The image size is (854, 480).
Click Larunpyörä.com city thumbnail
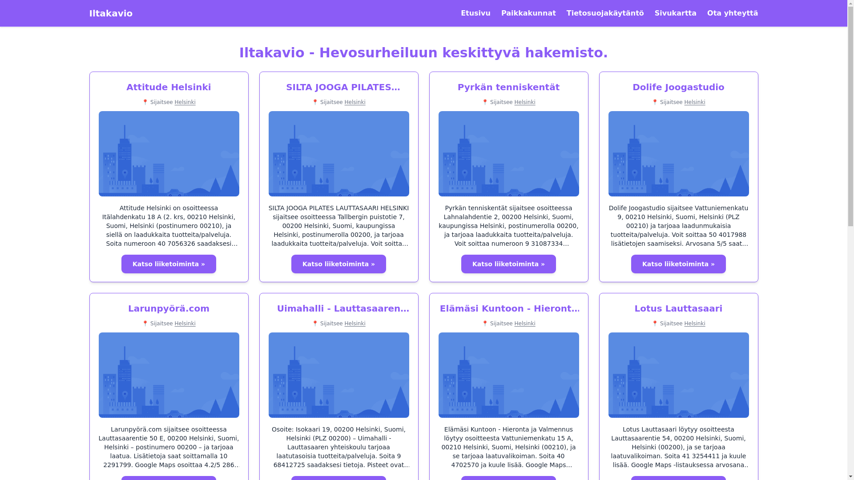[169, 375]
